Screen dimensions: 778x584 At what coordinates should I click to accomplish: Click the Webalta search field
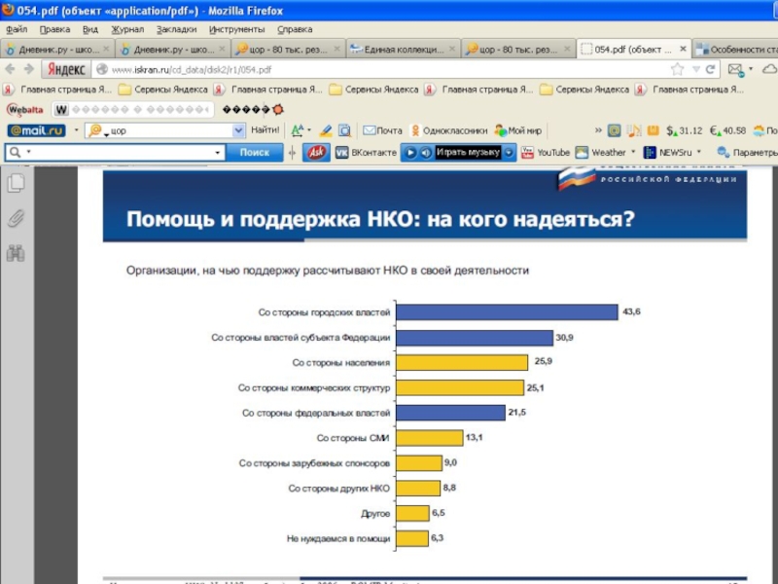133,109
